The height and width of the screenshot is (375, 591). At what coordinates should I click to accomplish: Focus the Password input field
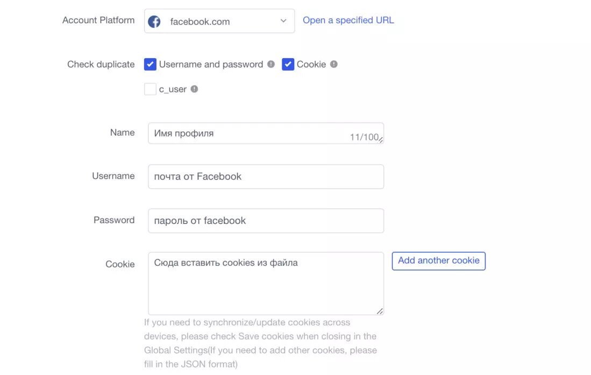pyautogui.click(x=266, y=221)
